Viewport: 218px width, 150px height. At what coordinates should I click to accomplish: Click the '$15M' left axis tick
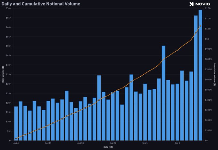click(9, 112)
